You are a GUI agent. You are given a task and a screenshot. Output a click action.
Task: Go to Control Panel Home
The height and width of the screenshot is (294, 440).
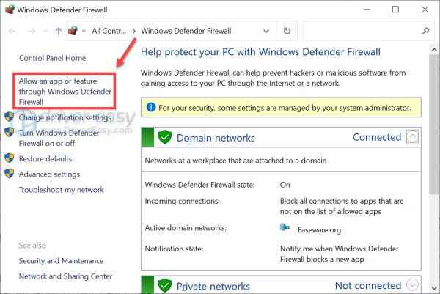(x=52, y=58)
